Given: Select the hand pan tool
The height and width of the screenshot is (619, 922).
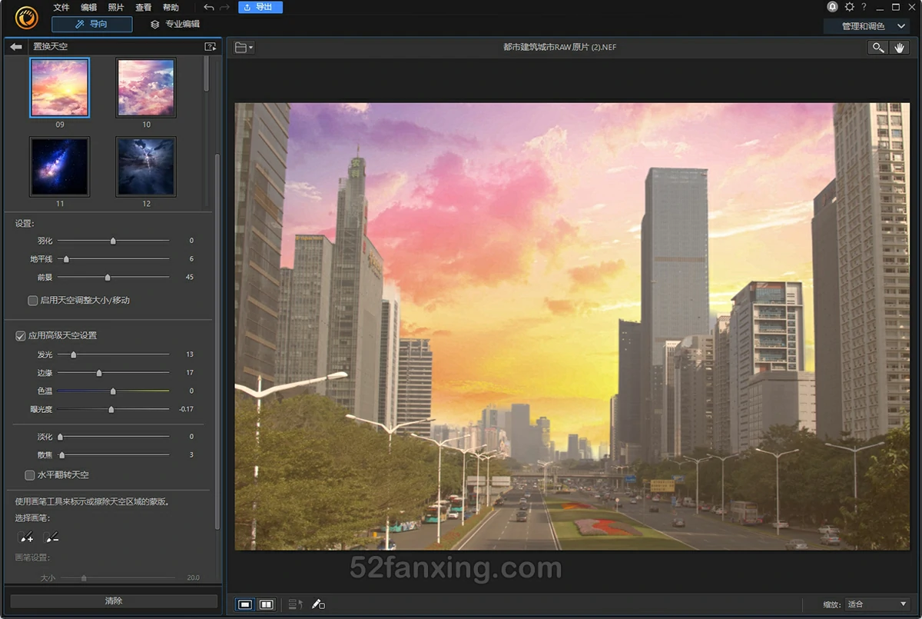Looking at the screenshot, I should pyautogui.click(x=900, y=48).
